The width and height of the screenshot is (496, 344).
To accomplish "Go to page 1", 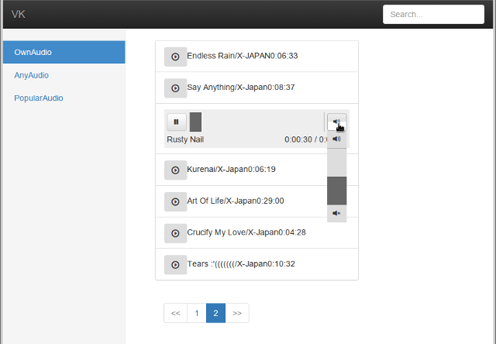I will pos(197,313).
